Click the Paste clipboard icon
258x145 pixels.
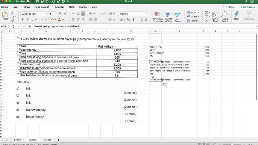[x=5, y=15]
